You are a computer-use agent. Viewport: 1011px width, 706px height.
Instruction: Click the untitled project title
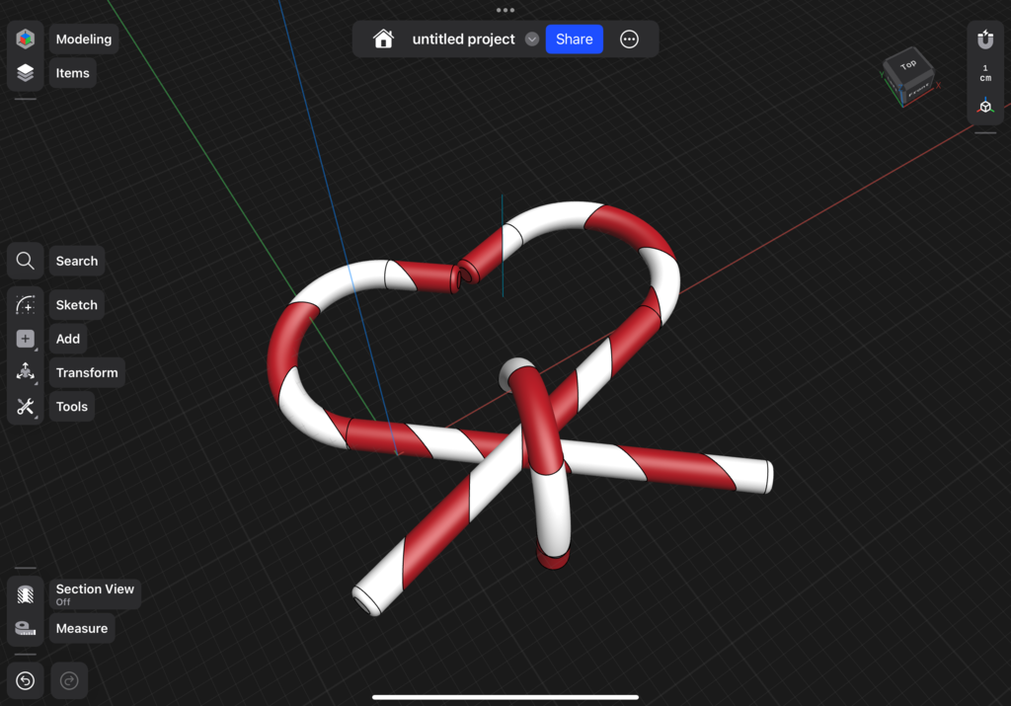click(464, 39)
